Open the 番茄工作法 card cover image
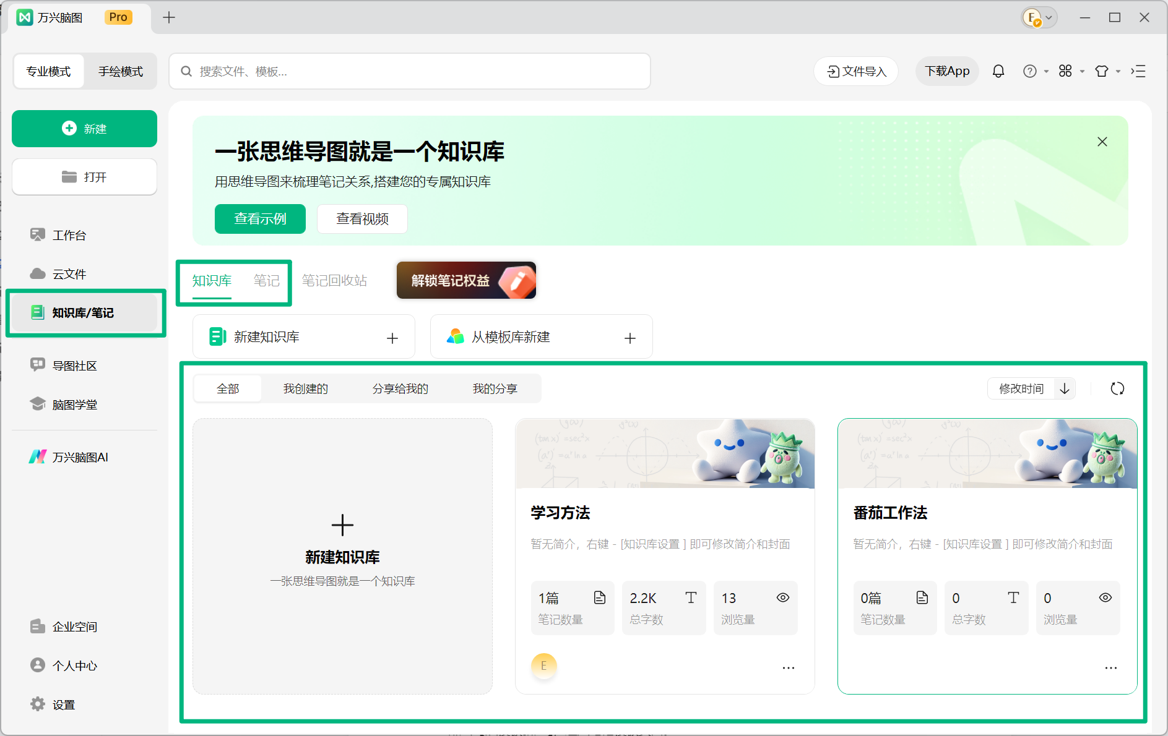This screenshot has height=736, width=1168. click(x=987, y=453)
